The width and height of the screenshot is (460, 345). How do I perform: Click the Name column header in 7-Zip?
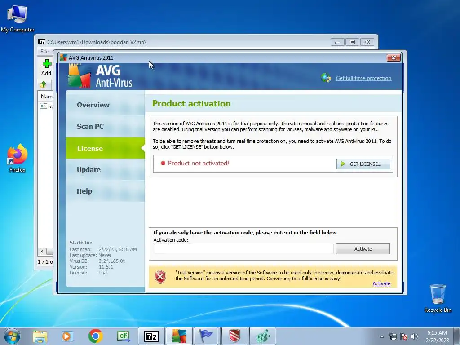(x=46, y=96)
